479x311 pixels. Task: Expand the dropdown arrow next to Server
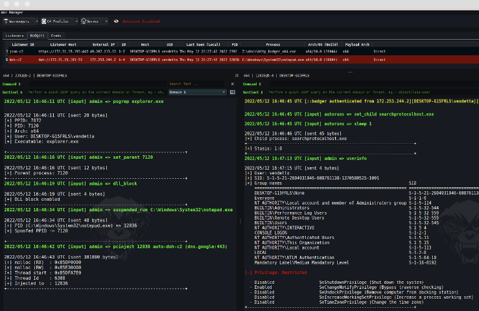point(106,21)
